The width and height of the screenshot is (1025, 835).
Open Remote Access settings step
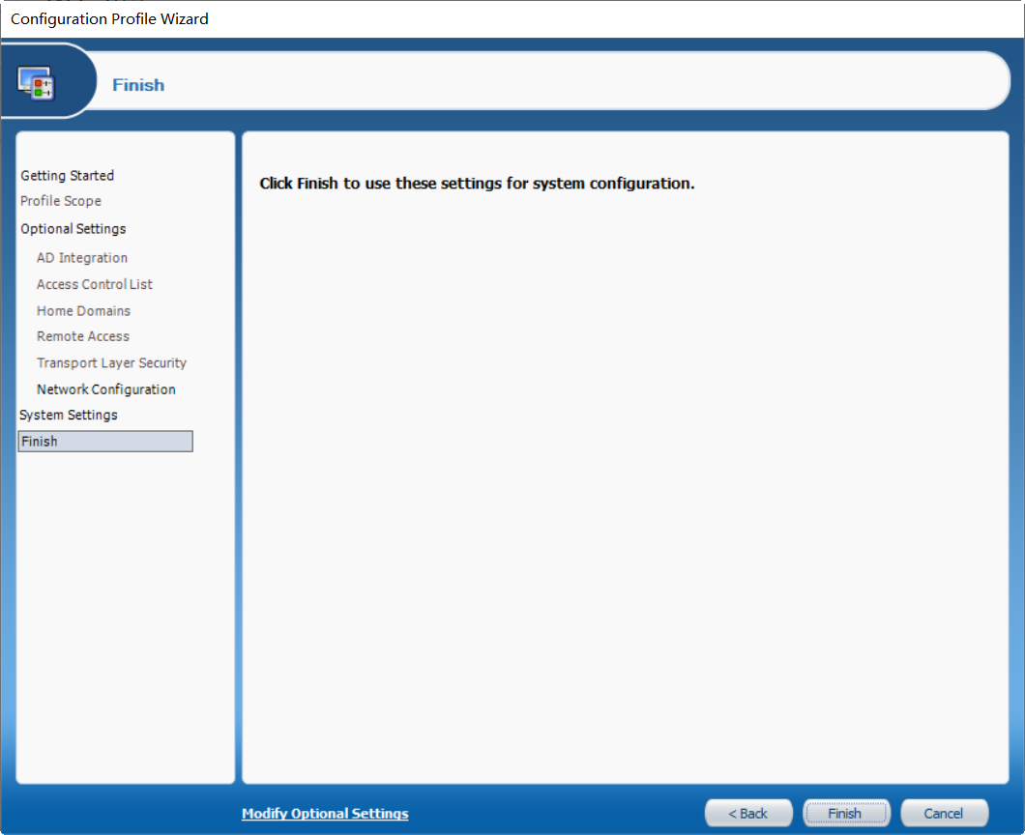pos(83,336)
